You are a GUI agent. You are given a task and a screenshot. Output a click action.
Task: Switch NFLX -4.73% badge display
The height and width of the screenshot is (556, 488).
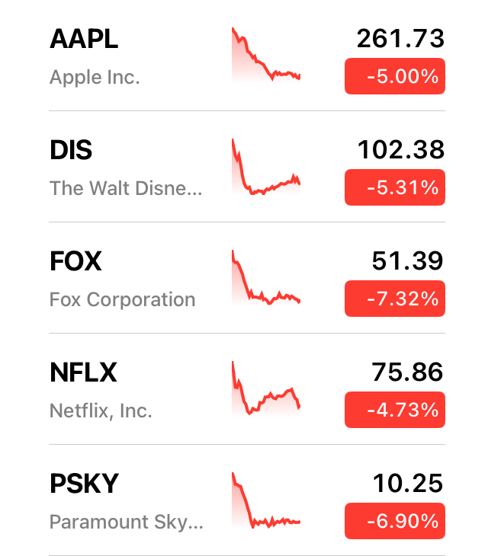click(394, 411)
